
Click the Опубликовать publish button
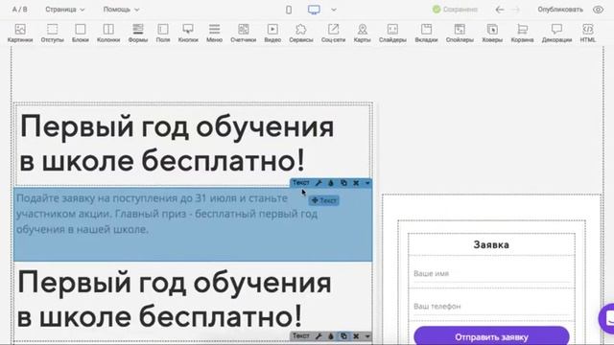coord(560,10)
